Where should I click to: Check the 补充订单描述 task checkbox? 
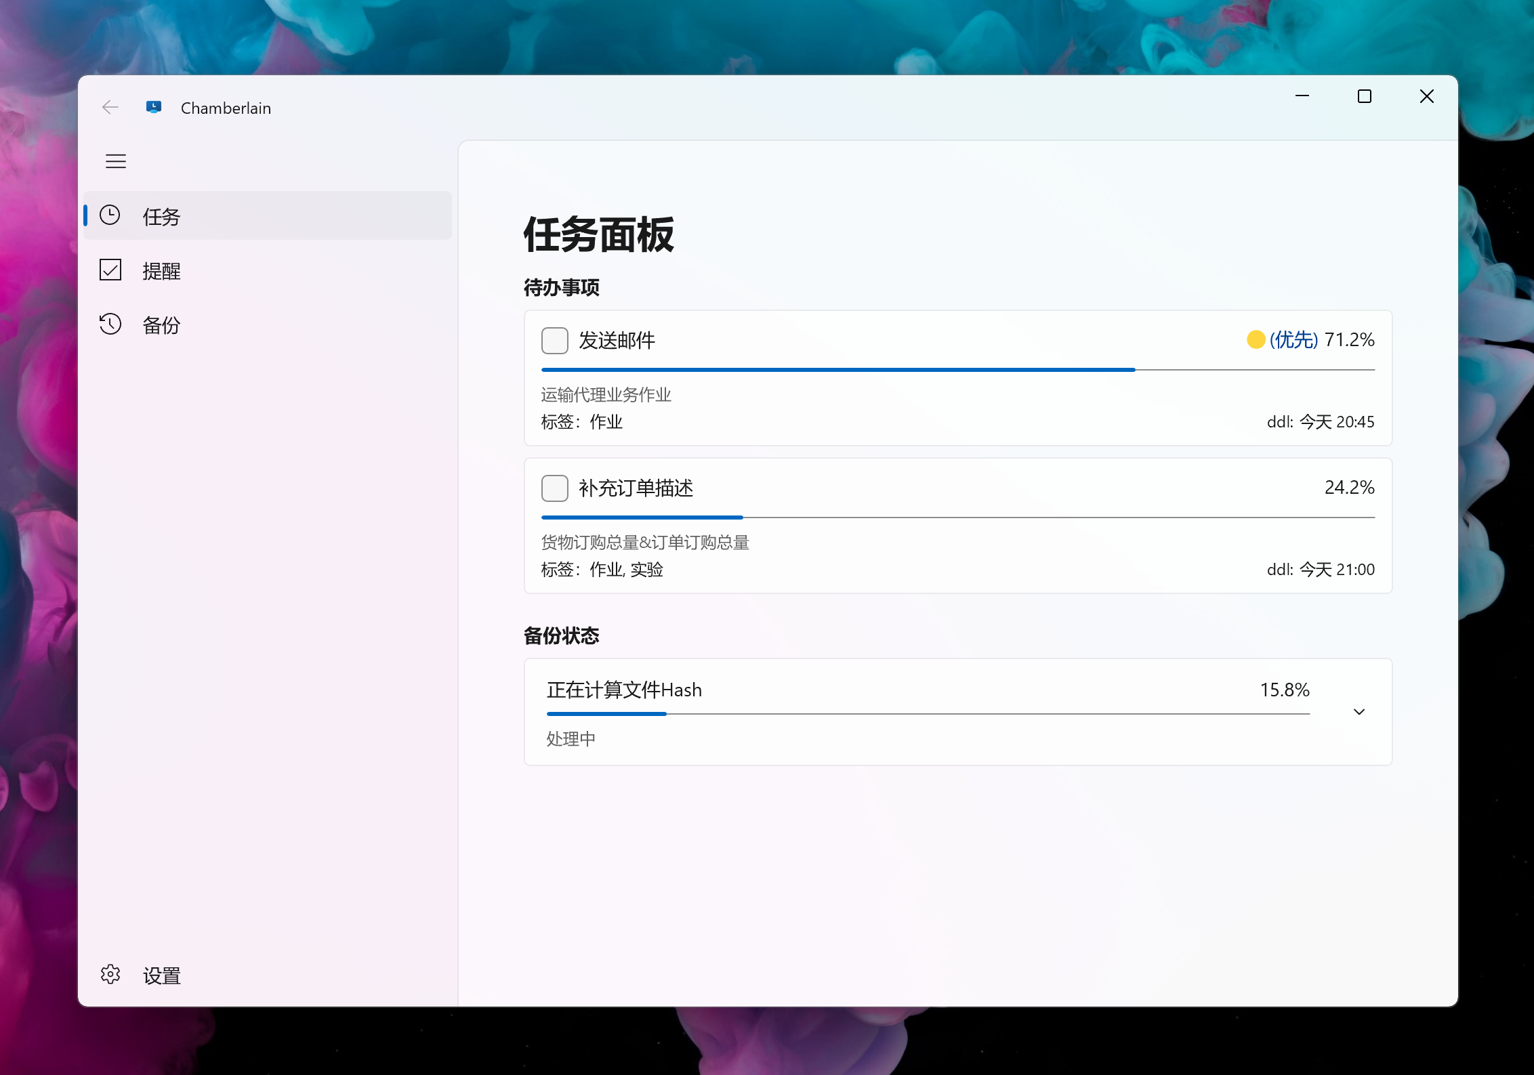coord(554,488)
